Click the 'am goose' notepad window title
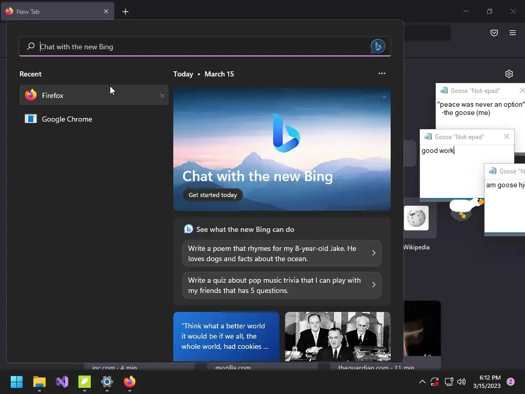Viewport: 525px width, 394px height. [512, 171]
